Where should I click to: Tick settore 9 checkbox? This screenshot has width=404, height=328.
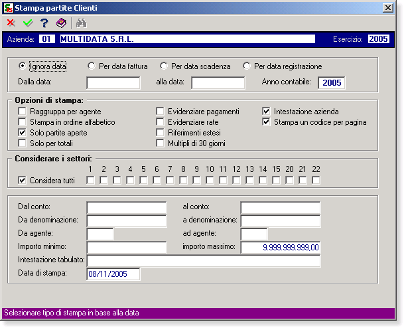(196, 180)
